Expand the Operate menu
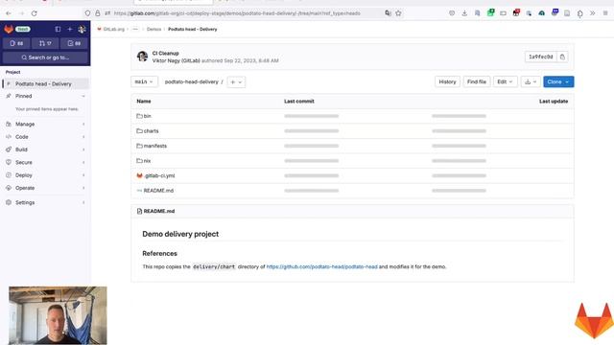This screenshot has width=614, height=345. (x=45, y=188)
